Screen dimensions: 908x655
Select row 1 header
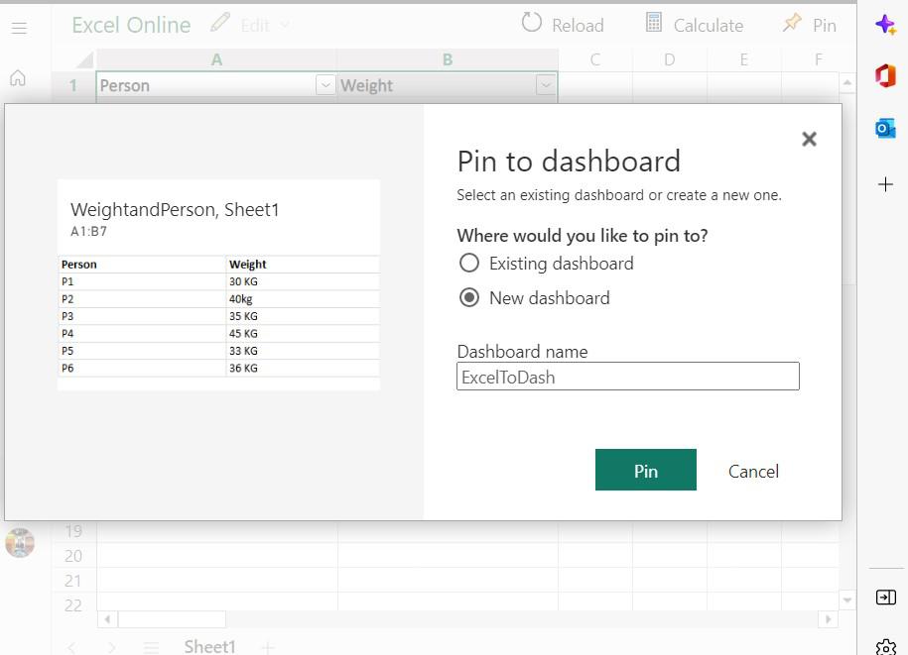[x=73, y=85]
